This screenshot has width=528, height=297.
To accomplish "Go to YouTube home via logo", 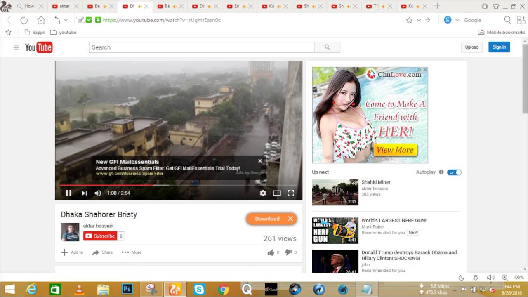I will click(39, 47).
